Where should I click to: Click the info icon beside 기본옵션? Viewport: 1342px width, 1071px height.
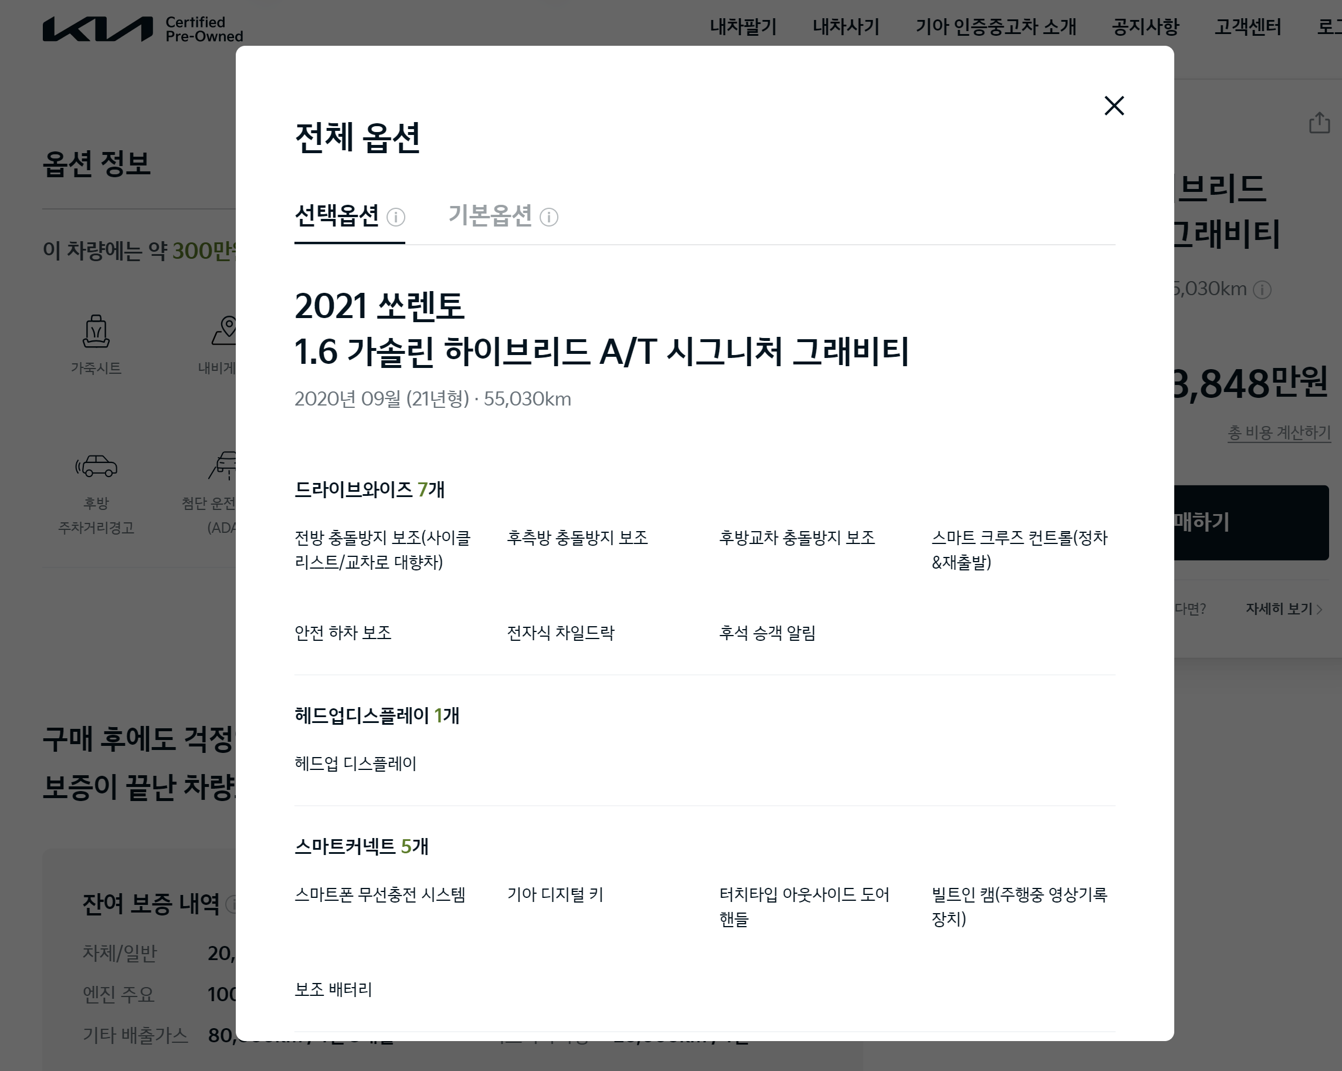548,217
